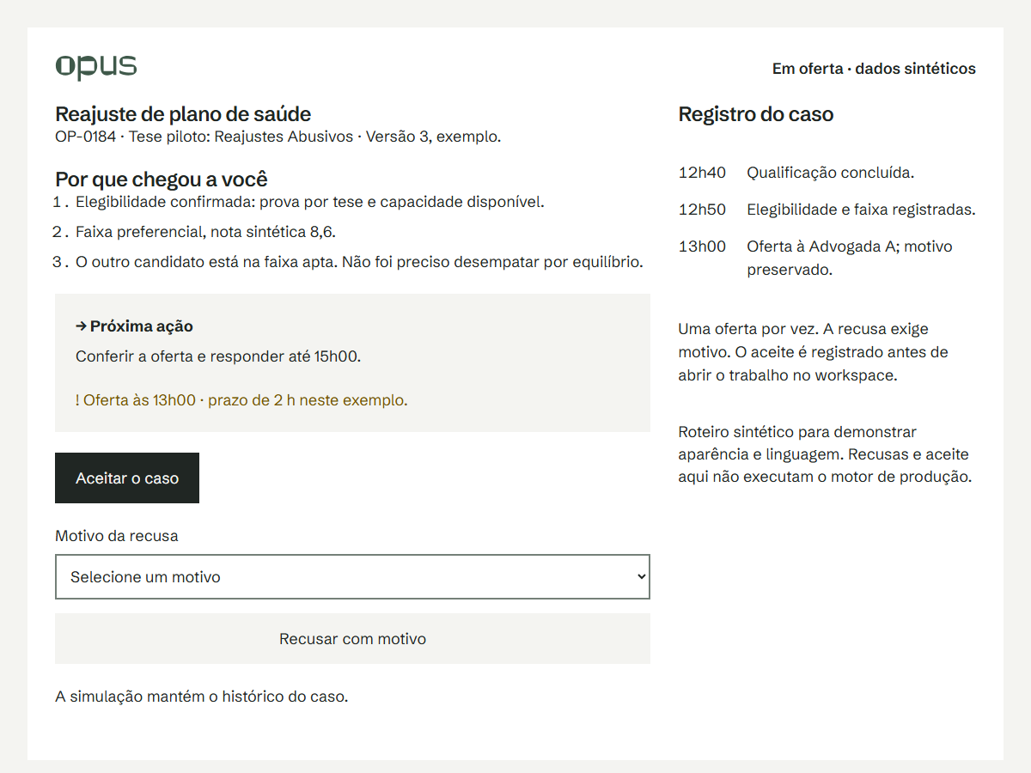Click 'Conferir a oferta e responder até 15h00'

(x=218, y=356)
